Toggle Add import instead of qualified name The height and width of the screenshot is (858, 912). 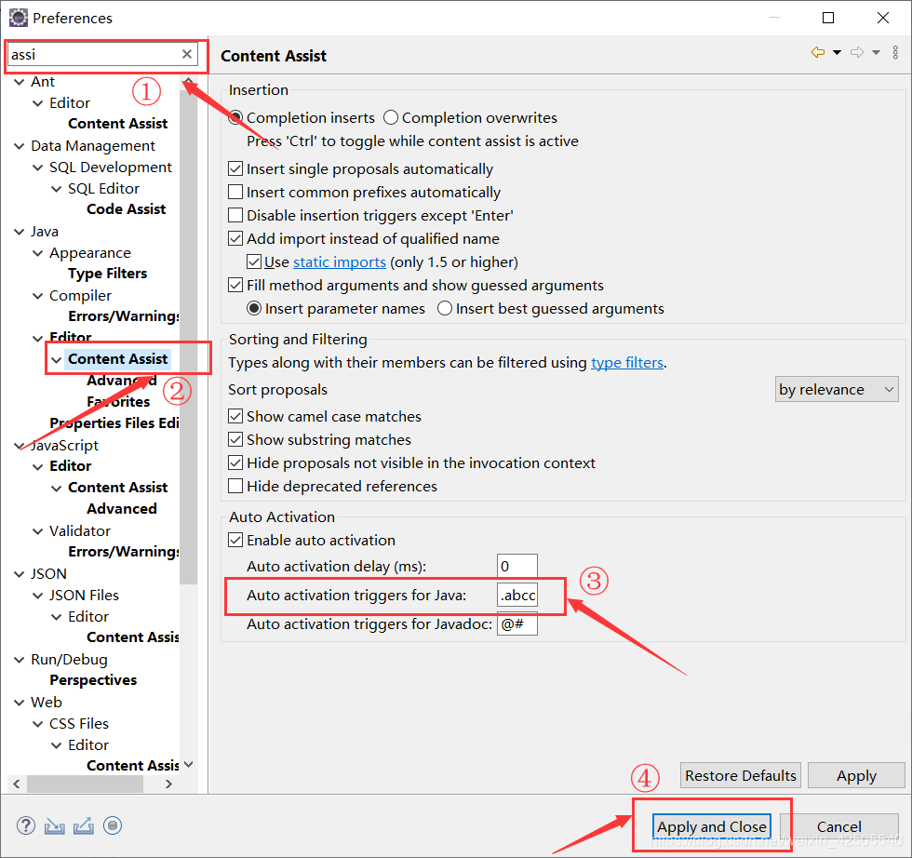coord(235,238)
